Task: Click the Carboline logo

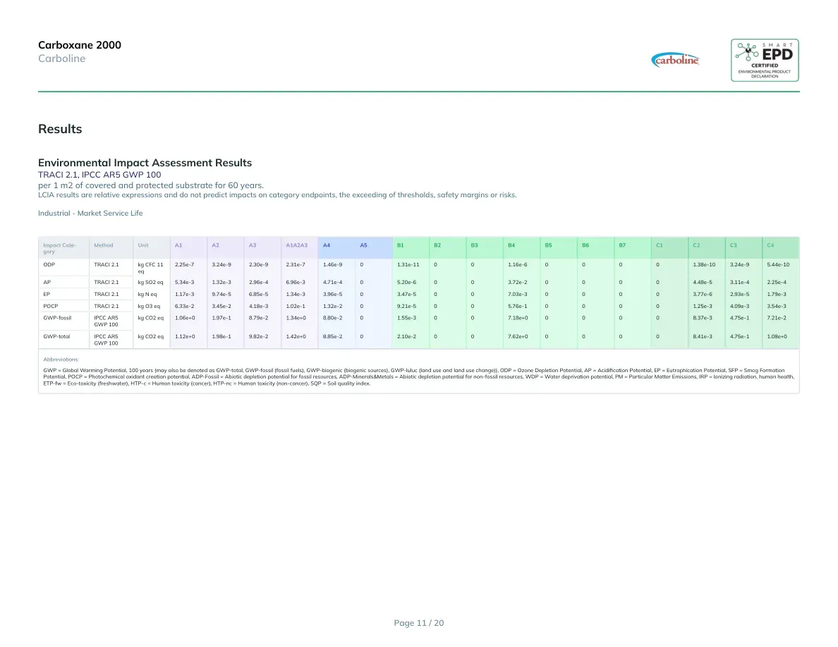Action: pyautogui.click(x=675, y=60)
